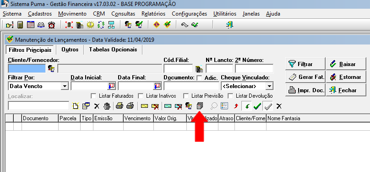Screen dimensions: 370x172
Task: Click the red curved up arrow icon
Action: (x=236, y=106)
